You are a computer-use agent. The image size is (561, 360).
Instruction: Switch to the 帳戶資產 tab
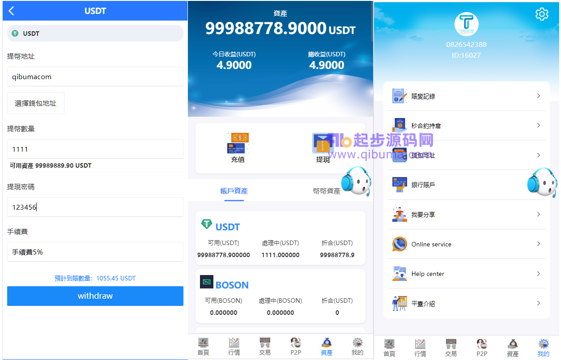234,191
